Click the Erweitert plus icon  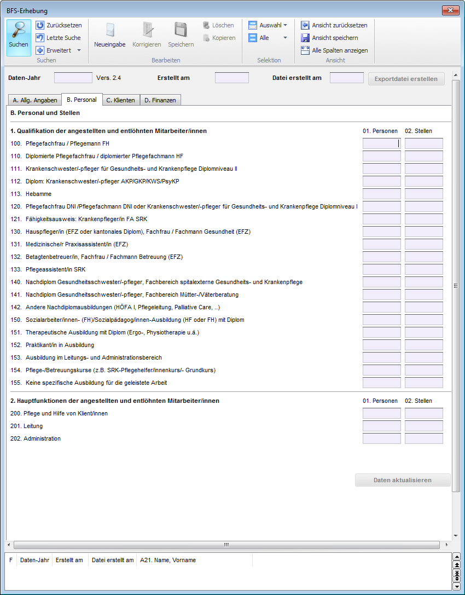click(40, 50)
